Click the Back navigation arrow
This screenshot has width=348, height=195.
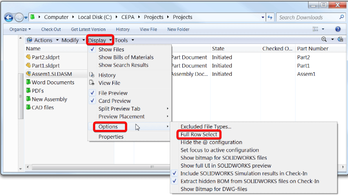[8, 17]
